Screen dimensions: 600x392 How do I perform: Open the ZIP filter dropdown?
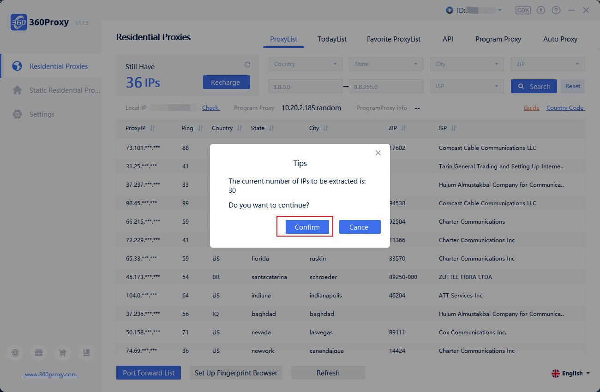[x=548, y=64]
